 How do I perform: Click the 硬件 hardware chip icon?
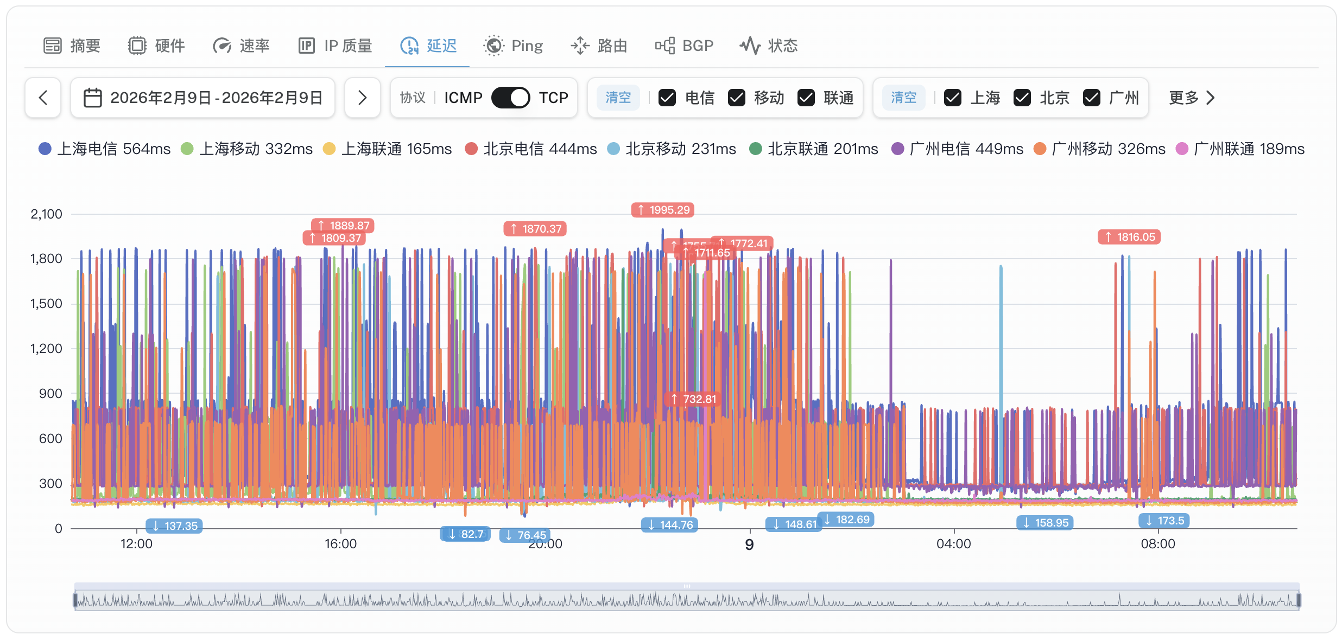tap(137, 46)
